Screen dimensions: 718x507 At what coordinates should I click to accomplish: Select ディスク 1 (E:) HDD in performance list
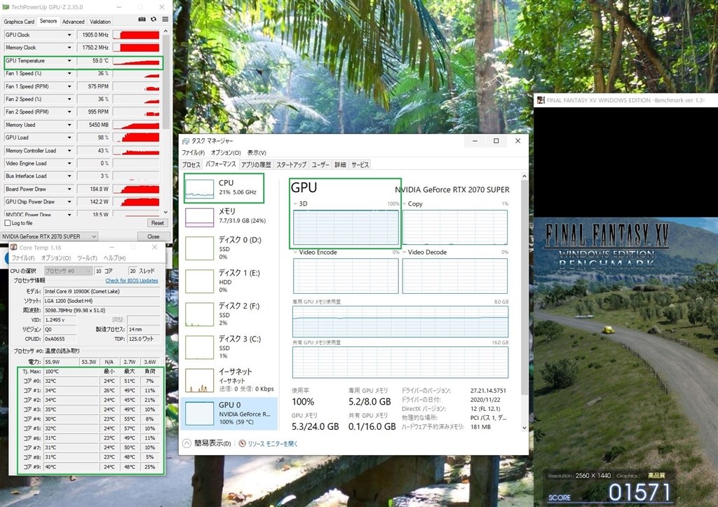[229, 280]
